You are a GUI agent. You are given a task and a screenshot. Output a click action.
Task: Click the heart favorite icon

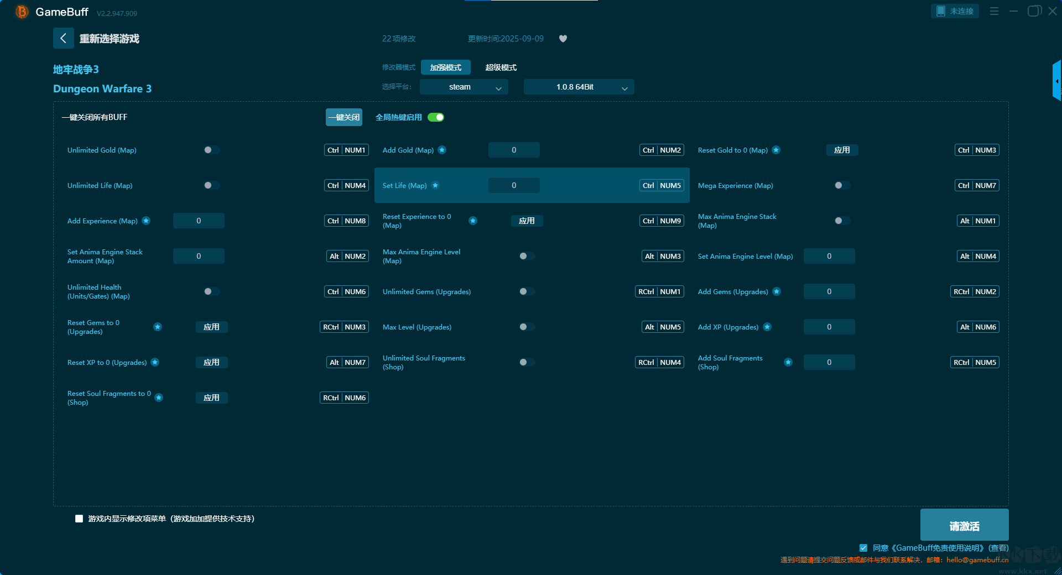coord(563,39)
